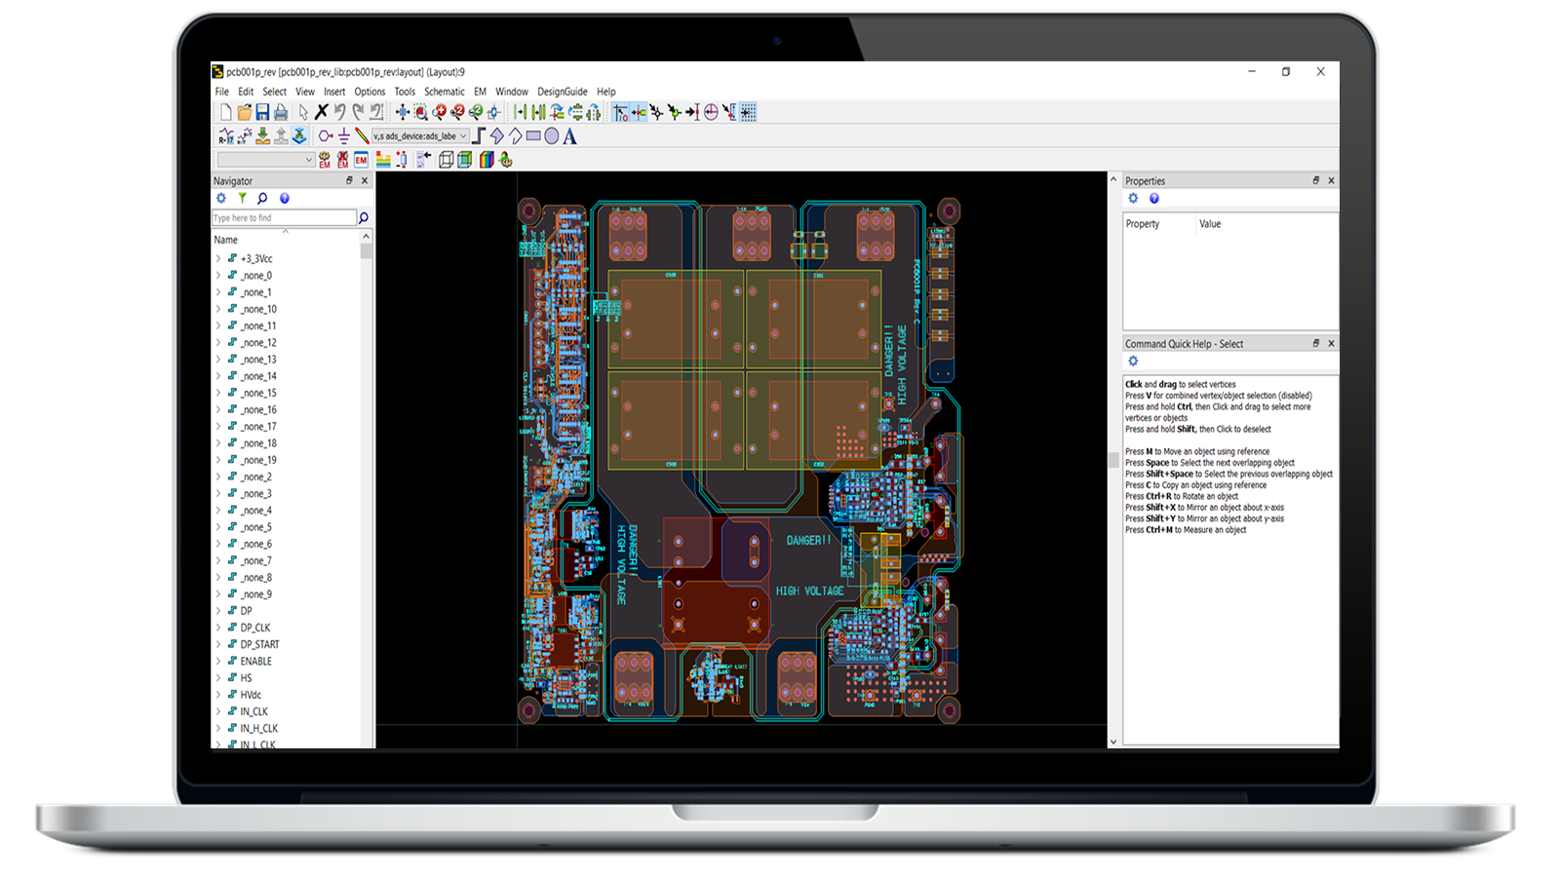Delete selection with the black X icon
Image resolution: width=1560 pixels, height=877 pixels.
point(321,112)
